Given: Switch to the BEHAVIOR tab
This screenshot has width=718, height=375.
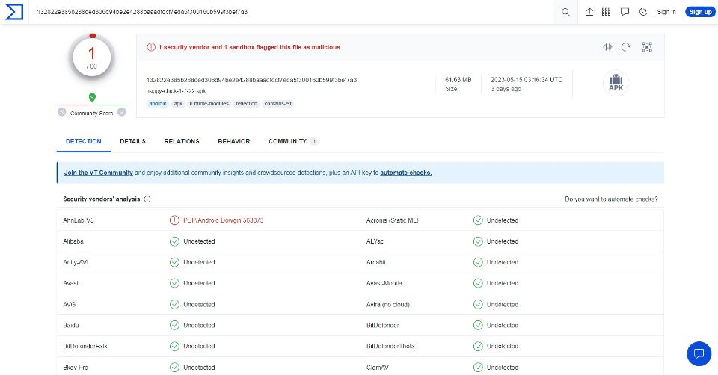Looking at the screenshot, I should [234, 141].
